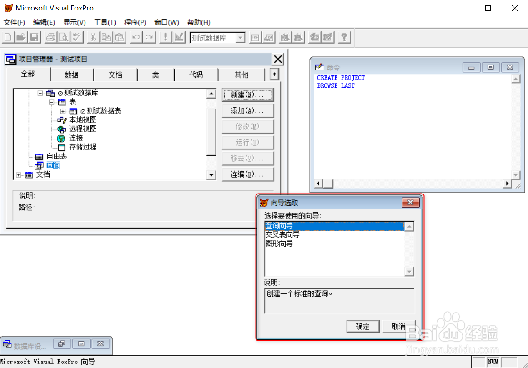Click the Help question mark icon

point(344,37)
